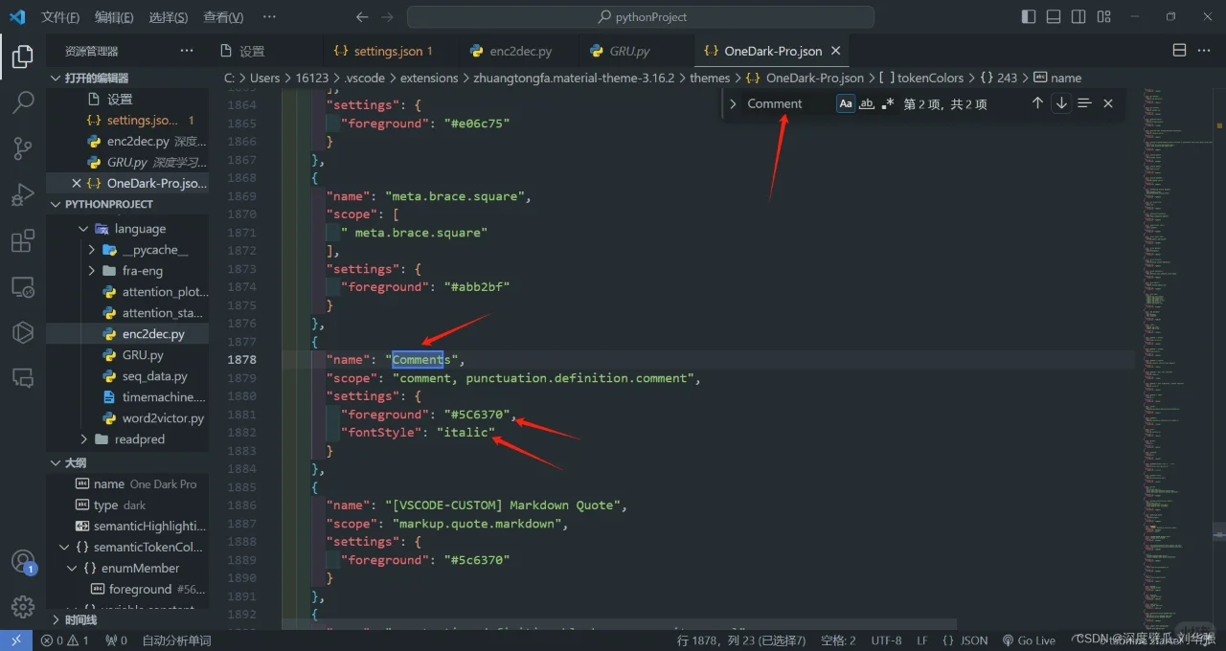The image size is (1226, 651).
Task: Toggle primary side bar layout icon
Action: click(x=1029, y=17)
